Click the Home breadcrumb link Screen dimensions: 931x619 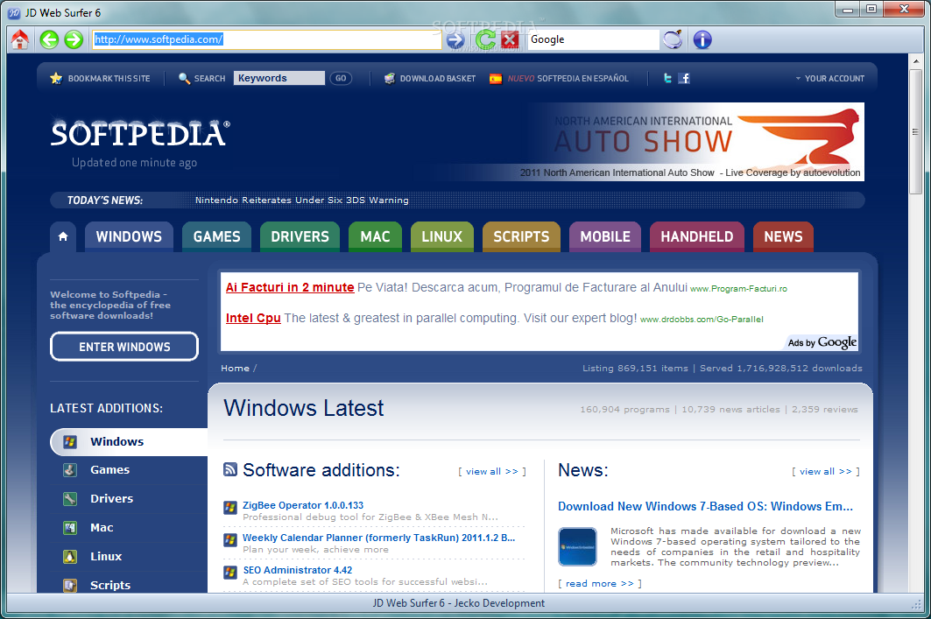point(235,368)
